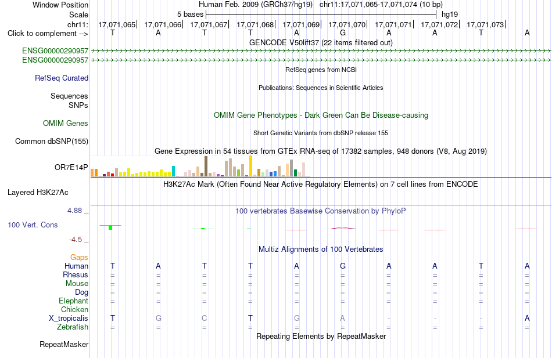This screenshot has width=552, height=358.
Task: Select the Dog alignment row label
Action: pyautogui.click(x=82, y=292)
